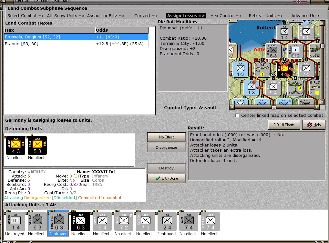329x243 pixels.
Task: Click the Advance Units step label
Action: [x=306, y=16]
